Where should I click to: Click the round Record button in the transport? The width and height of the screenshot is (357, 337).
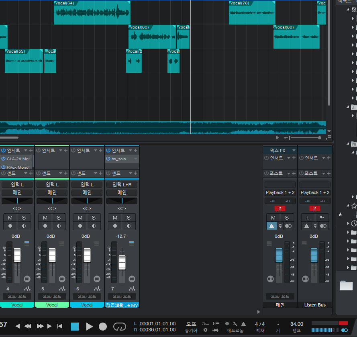103,327
